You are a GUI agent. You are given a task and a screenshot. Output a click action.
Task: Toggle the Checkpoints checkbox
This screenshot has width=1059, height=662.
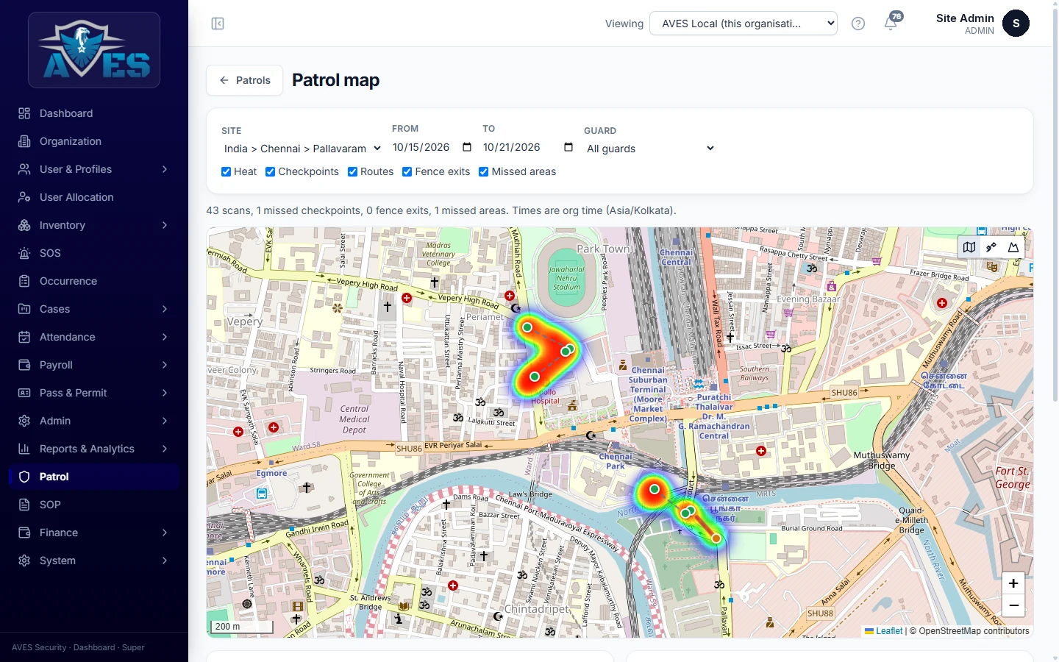[271, 171]
